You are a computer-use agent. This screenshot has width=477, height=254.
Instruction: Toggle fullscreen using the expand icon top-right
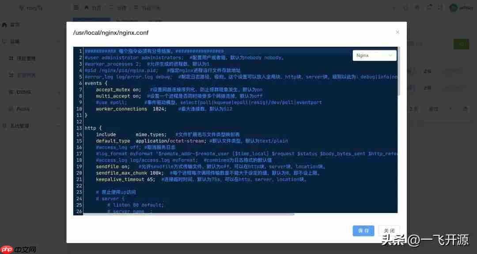click(439, 7)
